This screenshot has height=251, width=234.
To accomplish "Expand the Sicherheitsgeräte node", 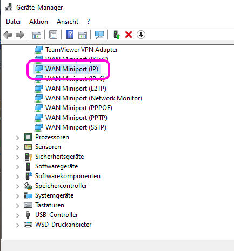I will point(17,157).
